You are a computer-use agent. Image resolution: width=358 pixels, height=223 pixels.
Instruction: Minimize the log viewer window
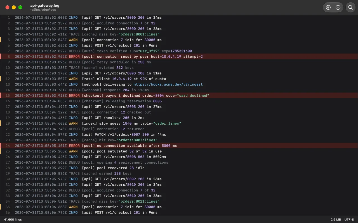(14, 8)
